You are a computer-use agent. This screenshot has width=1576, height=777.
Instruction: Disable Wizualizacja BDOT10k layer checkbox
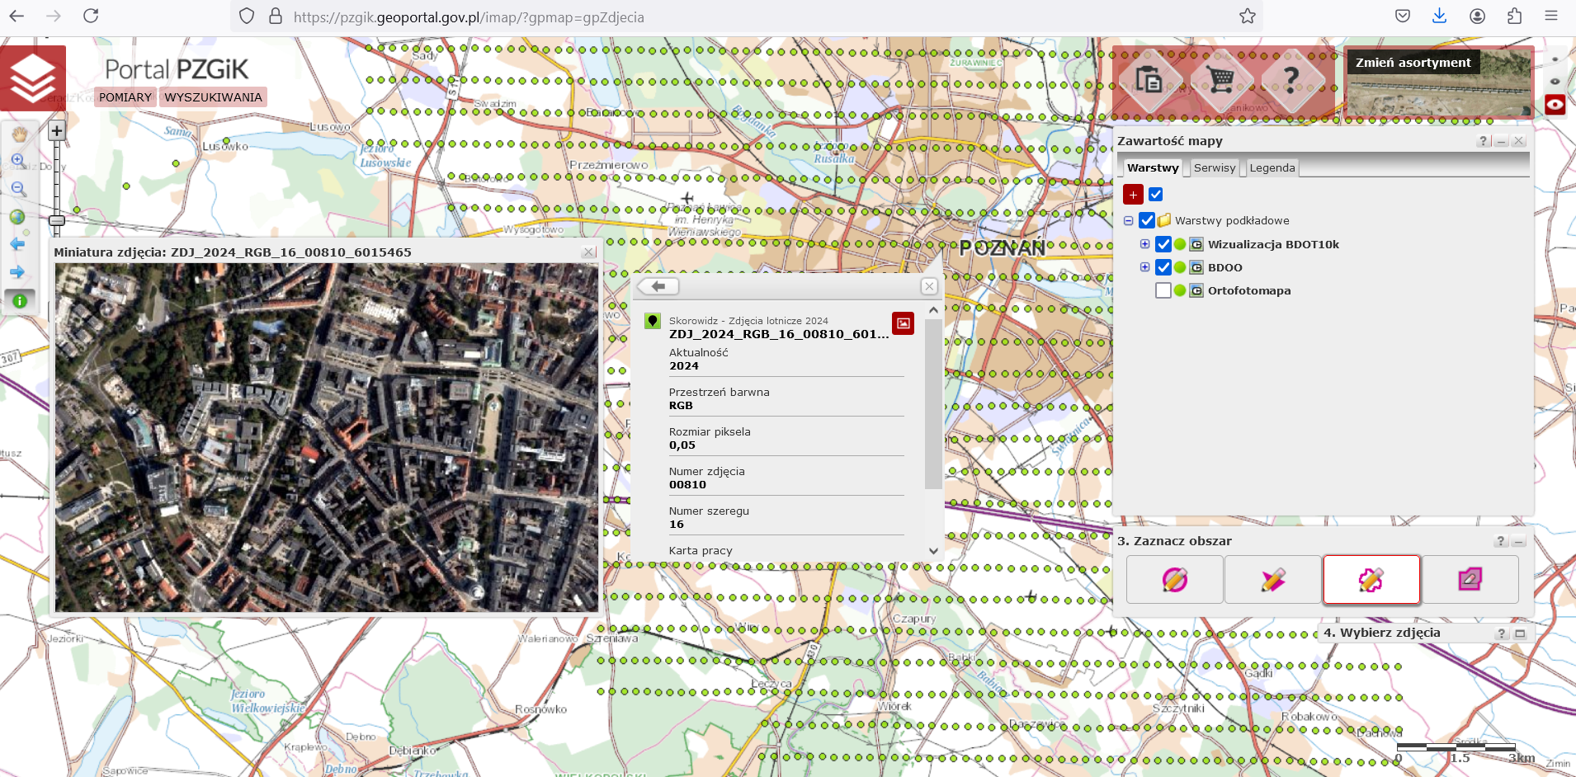point(1163,244)
